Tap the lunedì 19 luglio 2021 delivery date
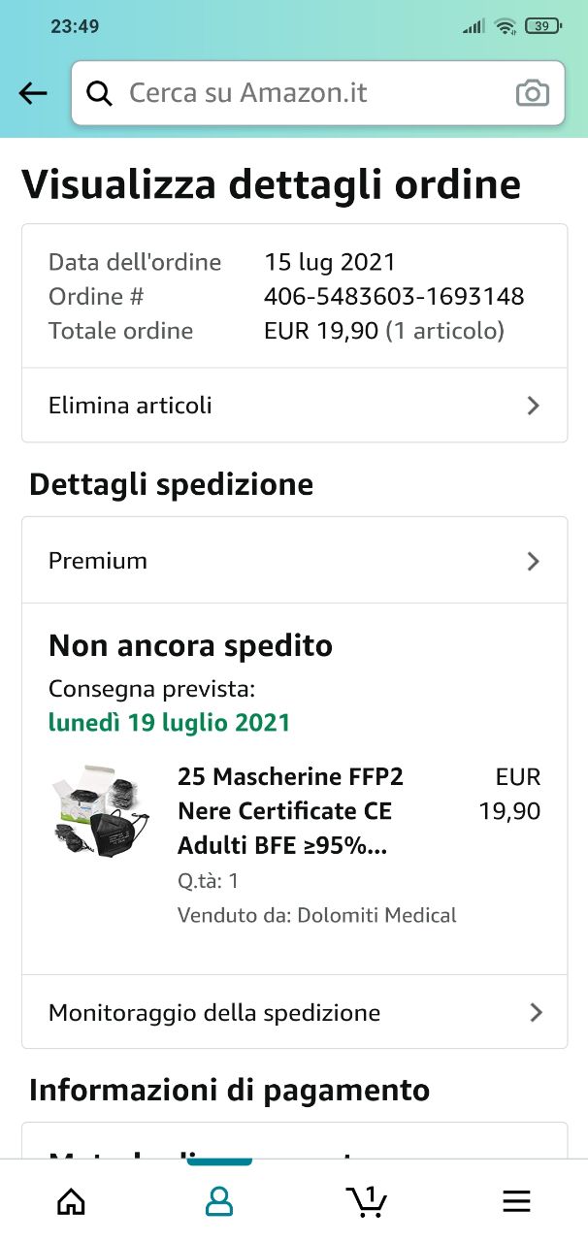Image resolution: width=588 pixels, height=1242 pixels. 169,723
